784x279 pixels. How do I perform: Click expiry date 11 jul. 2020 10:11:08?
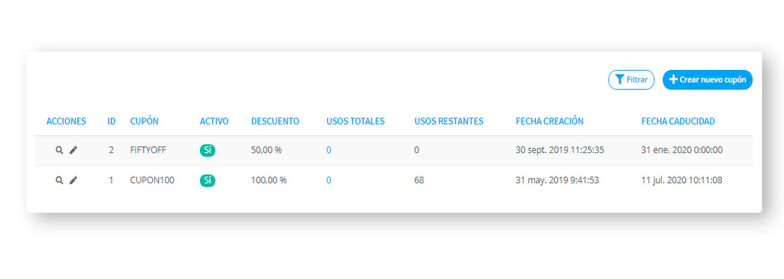[682, 181]
